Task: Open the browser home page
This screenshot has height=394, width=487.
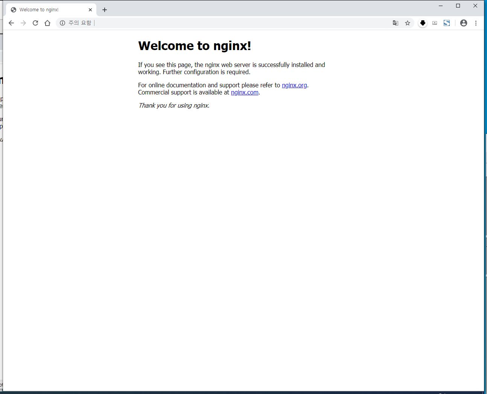Action: tap(47, 23)
